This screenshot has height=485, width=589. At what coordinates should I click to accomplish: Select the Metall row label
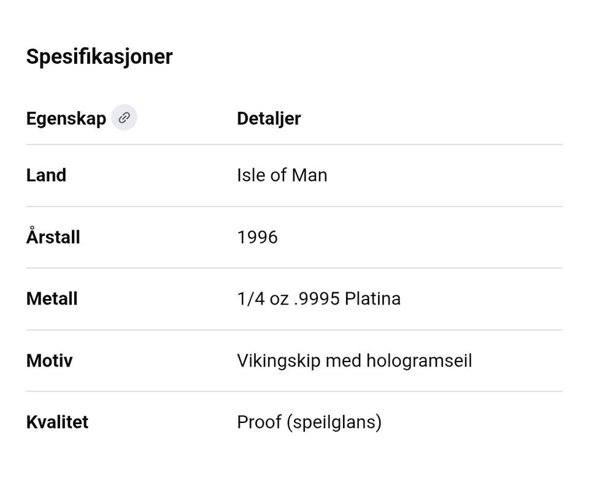click(52, 299)
